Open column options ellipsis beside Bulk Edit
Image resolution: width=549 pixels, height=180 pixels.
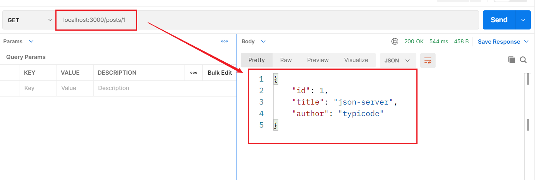coord(194,73)
